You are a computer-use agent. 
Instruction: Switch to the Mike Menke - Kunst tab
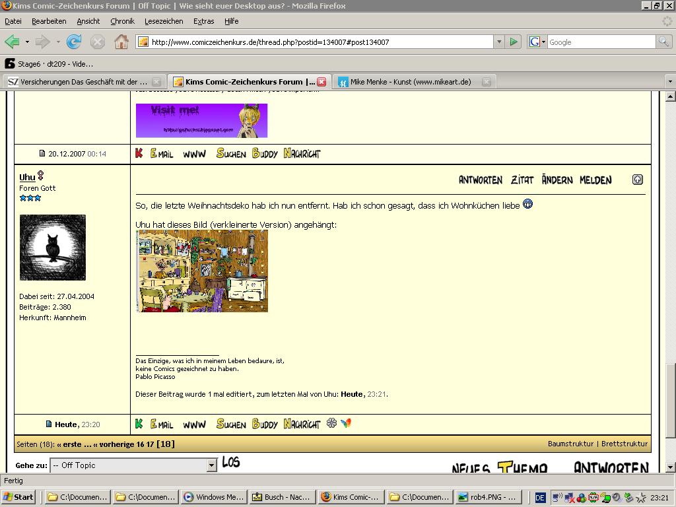point(411,82)
